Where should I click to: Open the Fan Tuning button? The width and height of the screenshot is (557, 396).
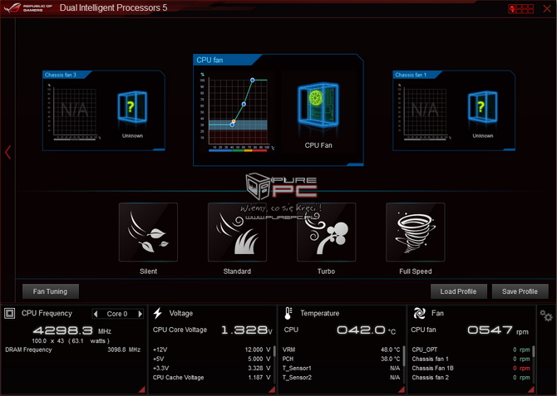click(51, 291)
